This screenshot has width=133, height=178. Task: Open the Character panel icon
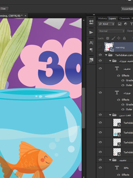[x=91, y=43]
